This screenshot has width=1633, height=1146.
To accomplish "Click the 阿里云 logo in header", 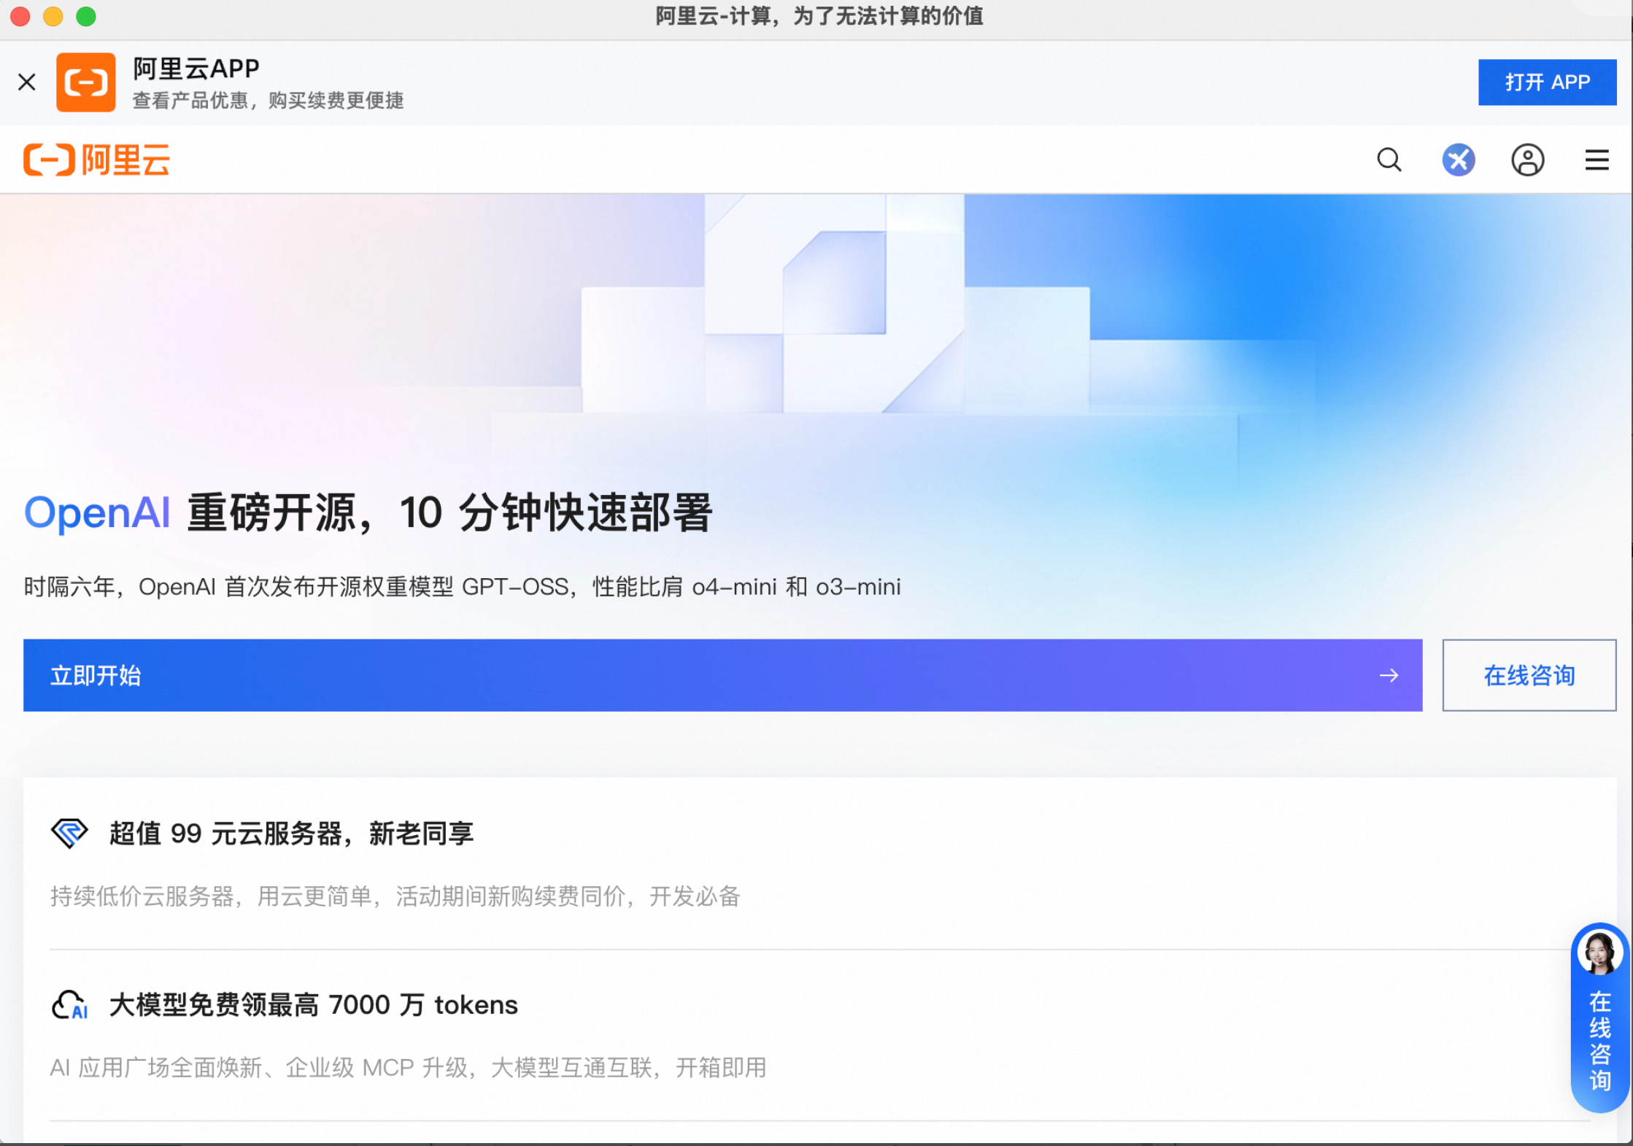I will click(96, 160).
